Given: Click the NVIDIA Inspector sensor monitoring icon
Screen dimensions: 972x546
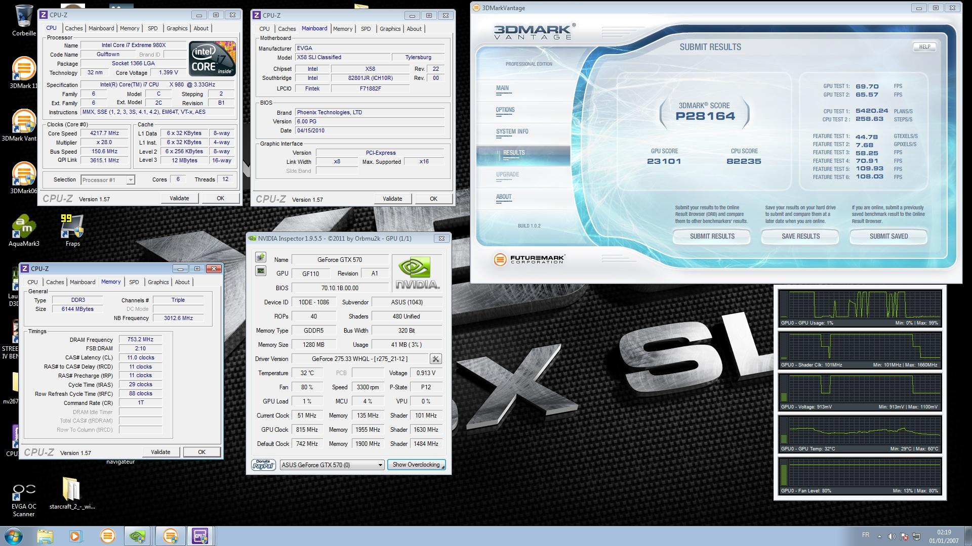Looking at the screenshot, I should point(260,257).
